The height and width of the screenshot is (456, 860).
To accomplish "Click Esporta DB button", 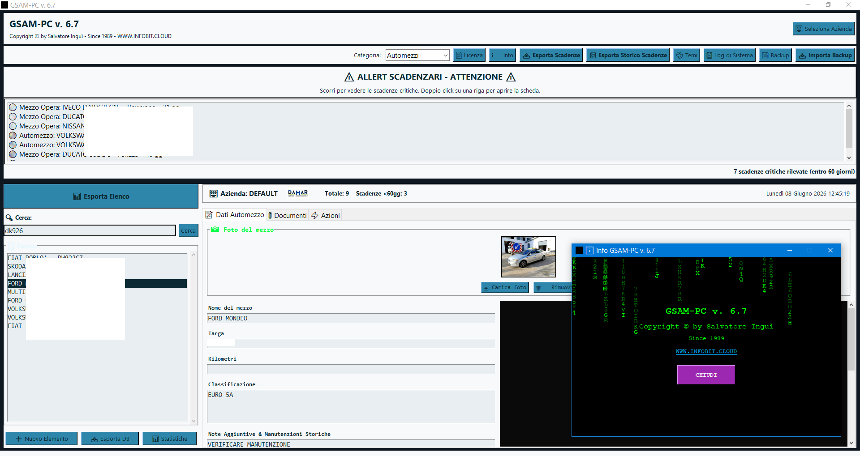I will (110, 439).
